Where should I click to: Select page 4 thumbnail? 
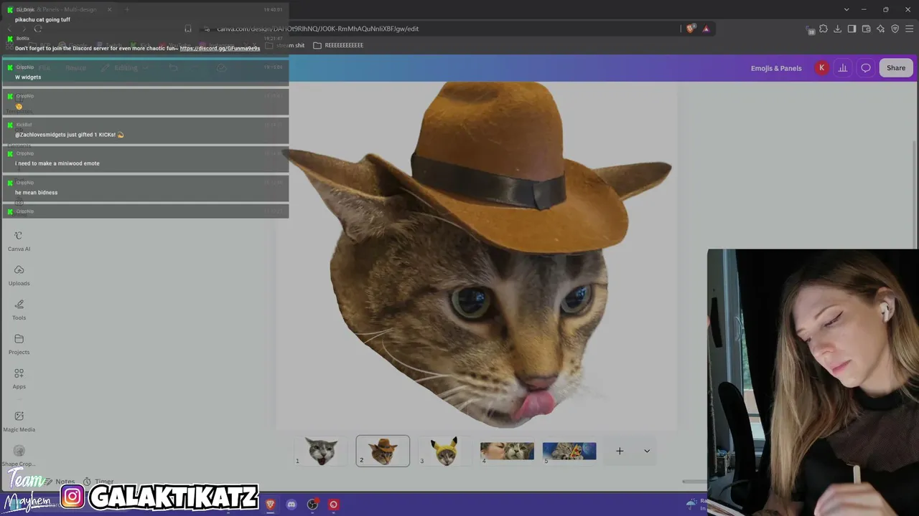[x=507, y=451]
